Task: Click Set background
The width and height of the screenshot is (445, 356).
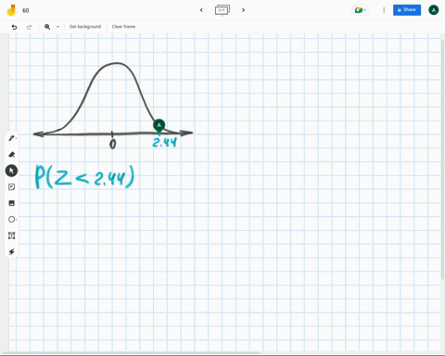Action: pos(85,27)
